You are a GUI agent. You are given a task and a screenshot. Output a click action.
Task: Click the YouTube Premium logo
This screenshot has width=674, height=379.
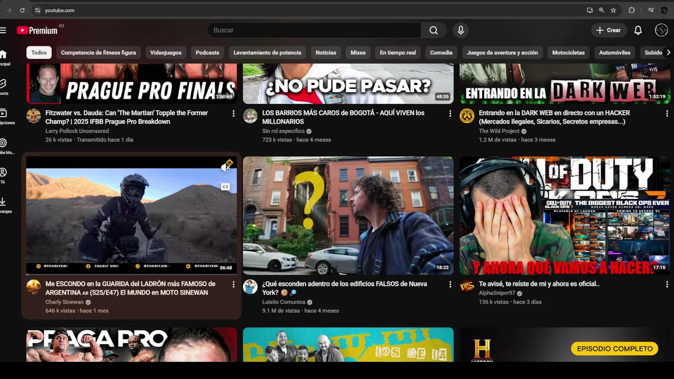[37, 31]
